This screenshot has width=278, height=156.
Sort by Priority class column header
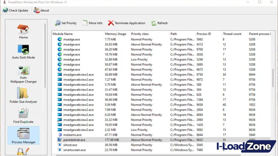pyautogui.click(x=150, y=34)
